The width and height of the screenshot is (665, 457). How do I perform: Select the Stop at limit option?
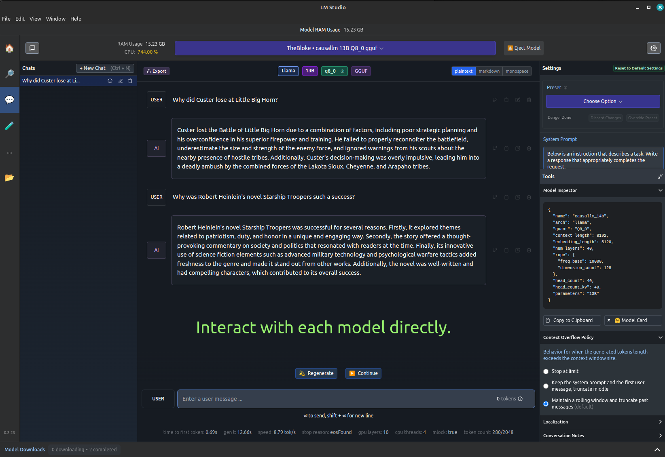[546, 371]
